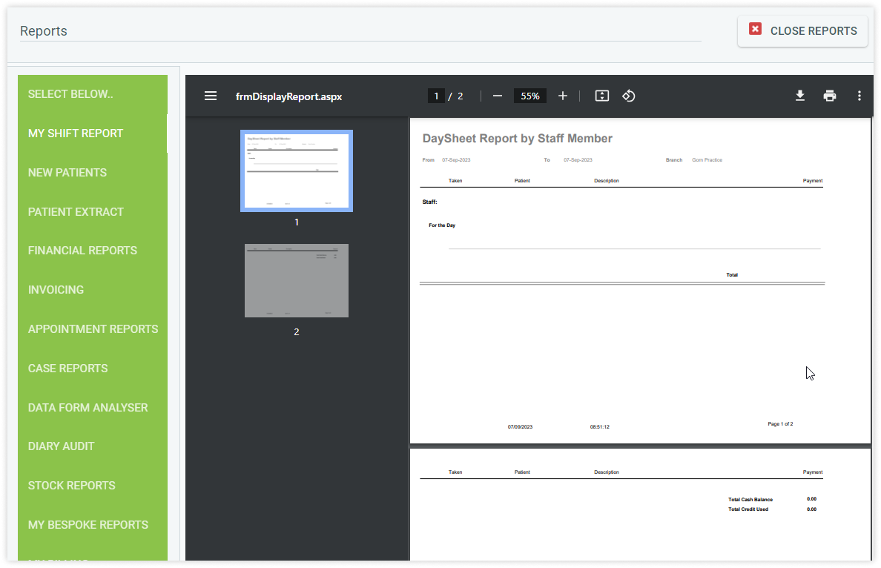Select page 2 thumbnail
Image resolution: width=881 pixels, height=568 pixels.
(x=297, y=280)
